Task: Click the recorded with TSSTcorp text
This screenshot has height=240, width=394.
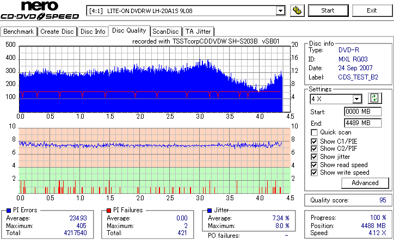Action: 206,41
